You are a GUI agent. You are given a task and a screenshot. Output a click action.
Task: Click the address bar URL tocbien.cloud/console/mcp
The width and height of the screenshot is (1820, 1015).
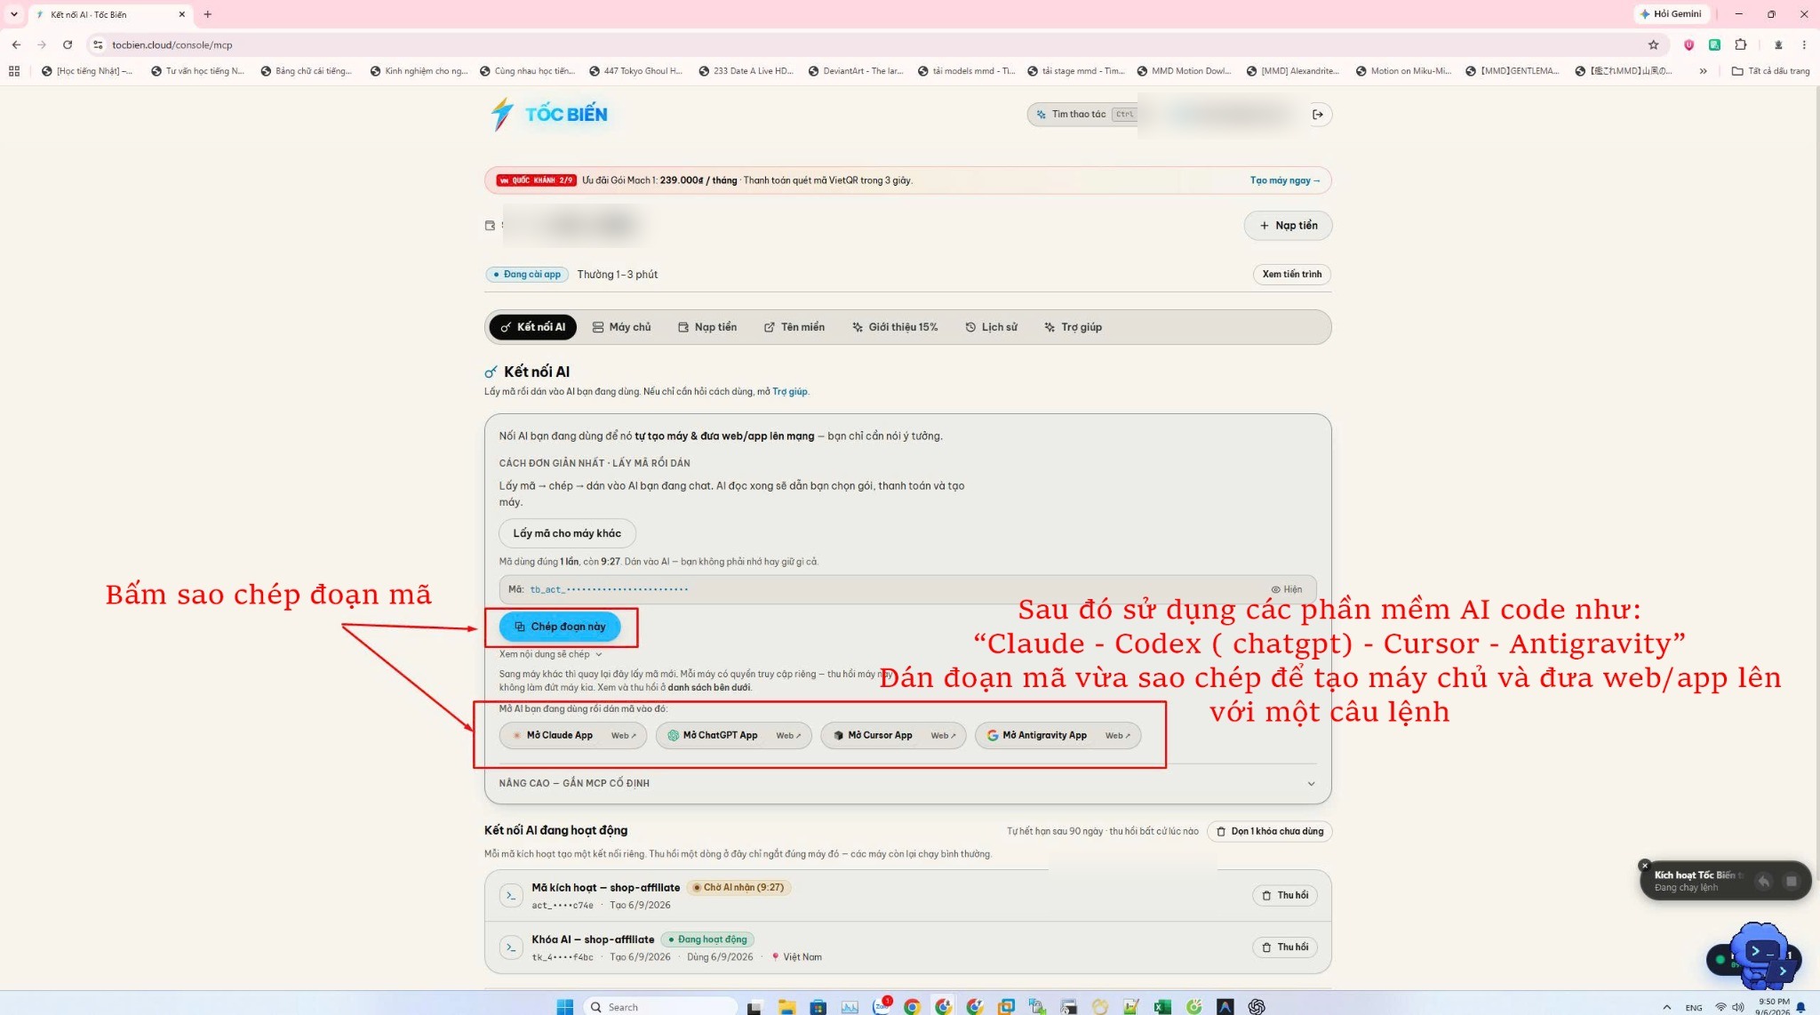[x=172, y=44]
